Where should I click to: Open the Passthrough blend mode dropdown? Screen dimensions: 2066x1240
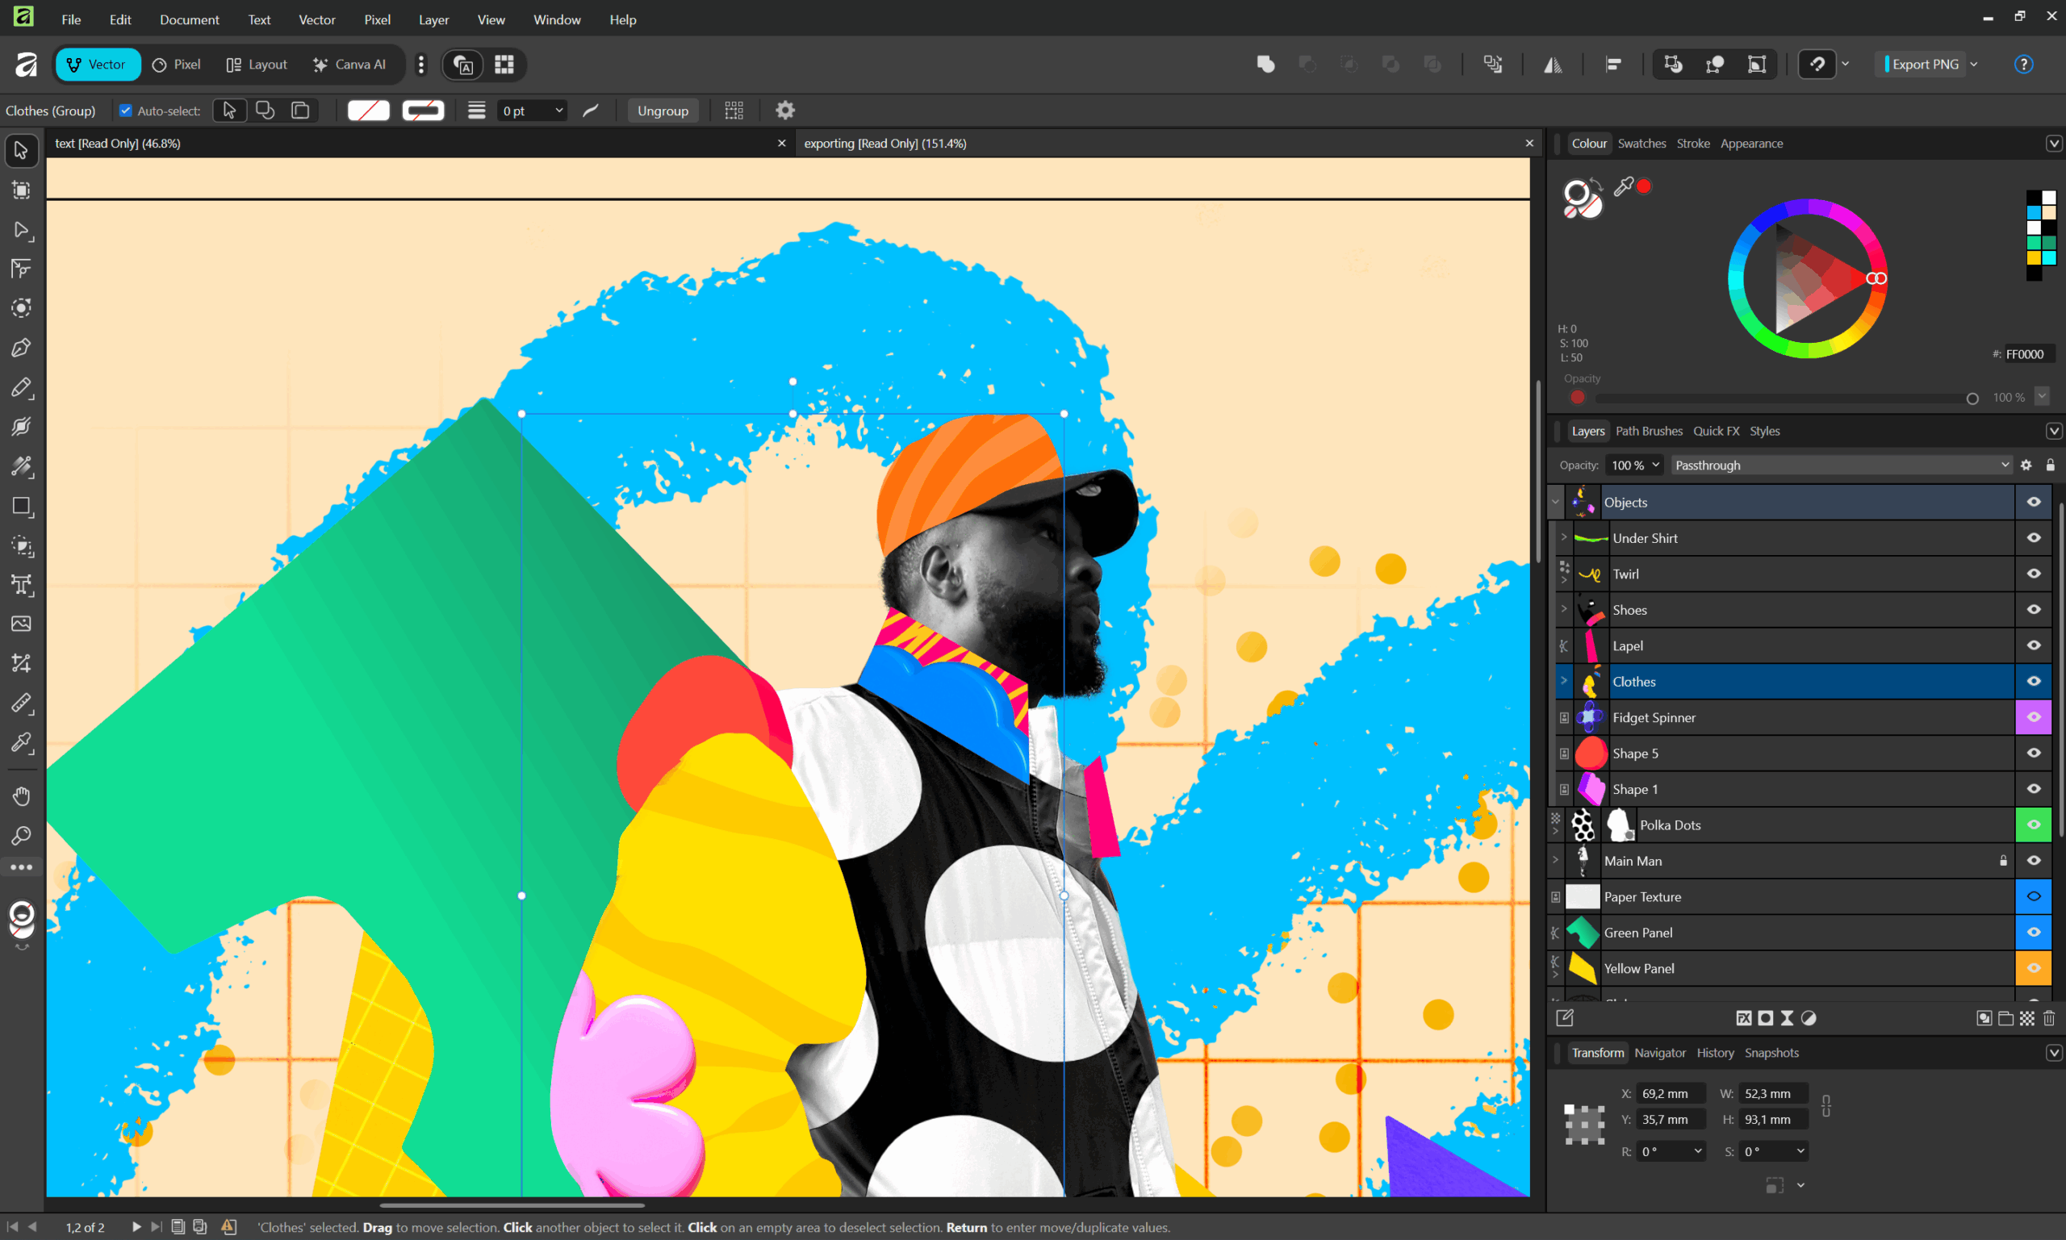coord(1840,466)
